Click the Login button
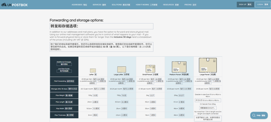The image size is (271, 122). pyautogui.click(x=263, y=5)
